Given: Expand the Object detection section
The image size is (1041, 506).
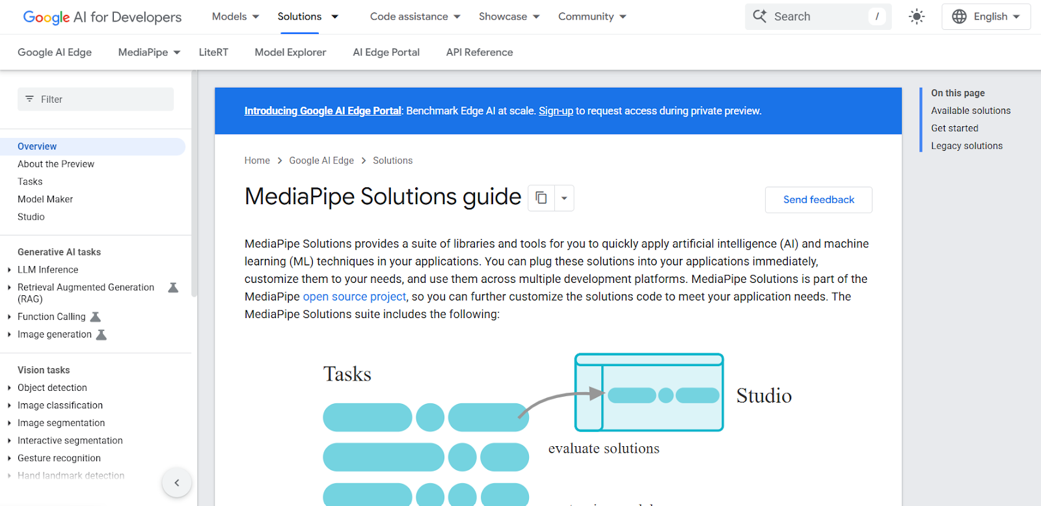Looking at the screenshot, I should pyautogui.click(x=9, y=388).
